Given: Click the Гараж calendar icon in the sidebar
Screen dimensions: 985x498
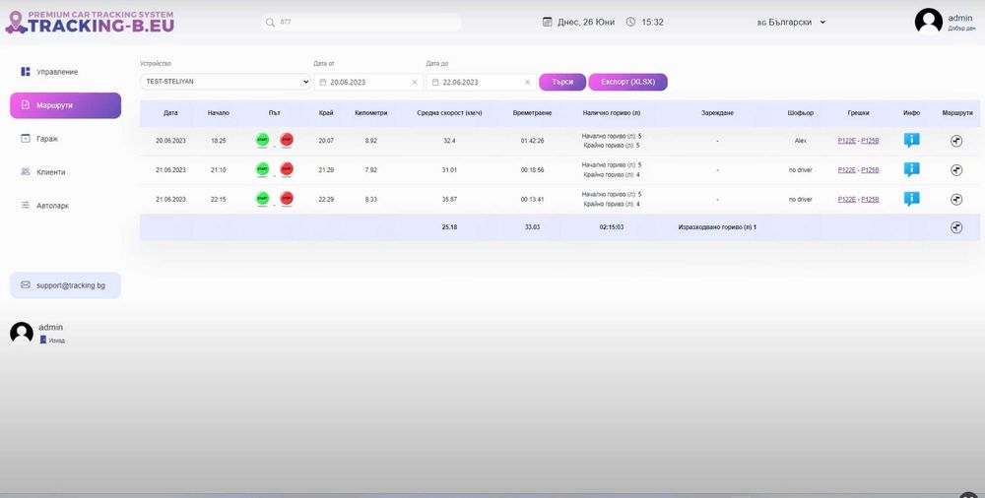Looking at the screenshot, I should pos(26,138).
